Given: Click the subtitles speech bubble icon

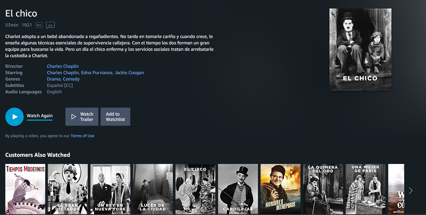Looking at the screenshot, I should click(x=50, y=25).
